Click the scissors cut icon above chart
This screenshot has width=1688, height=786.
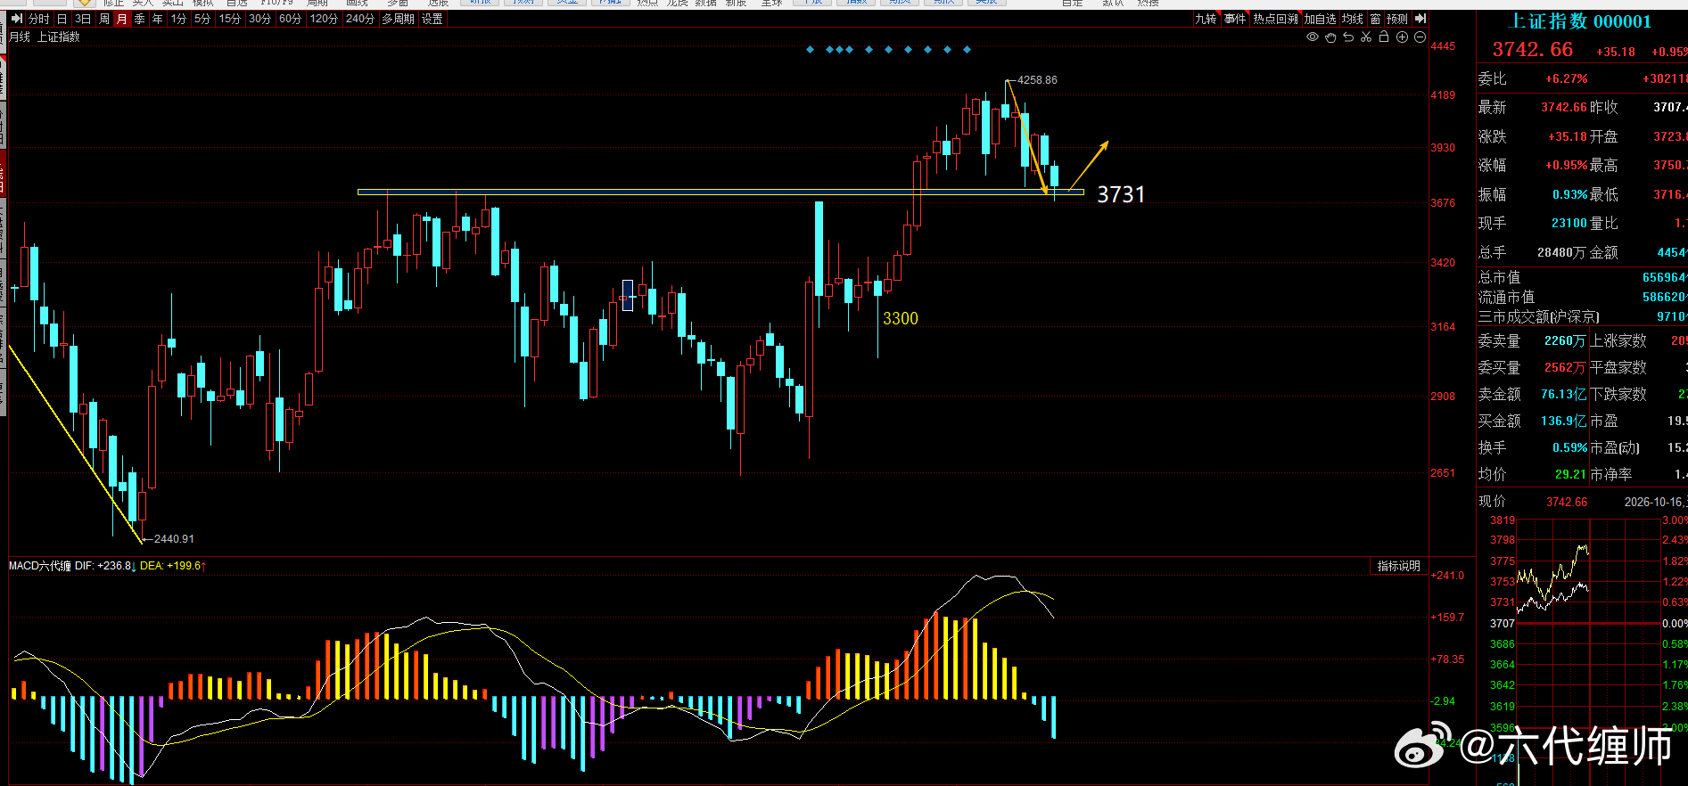(x=1366, y=37)
